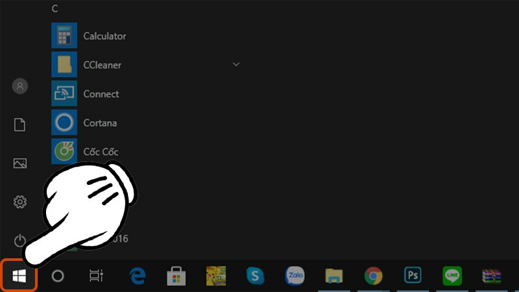Launch Zalo from the taskbar

point(295,276)
